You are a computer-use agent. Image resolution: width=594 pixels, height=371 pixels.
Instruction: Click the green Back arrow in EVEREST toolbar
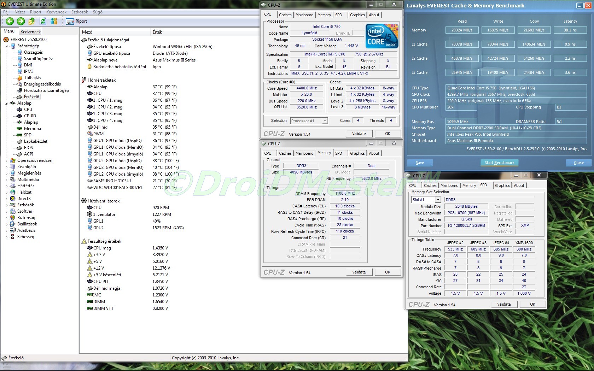10,21
